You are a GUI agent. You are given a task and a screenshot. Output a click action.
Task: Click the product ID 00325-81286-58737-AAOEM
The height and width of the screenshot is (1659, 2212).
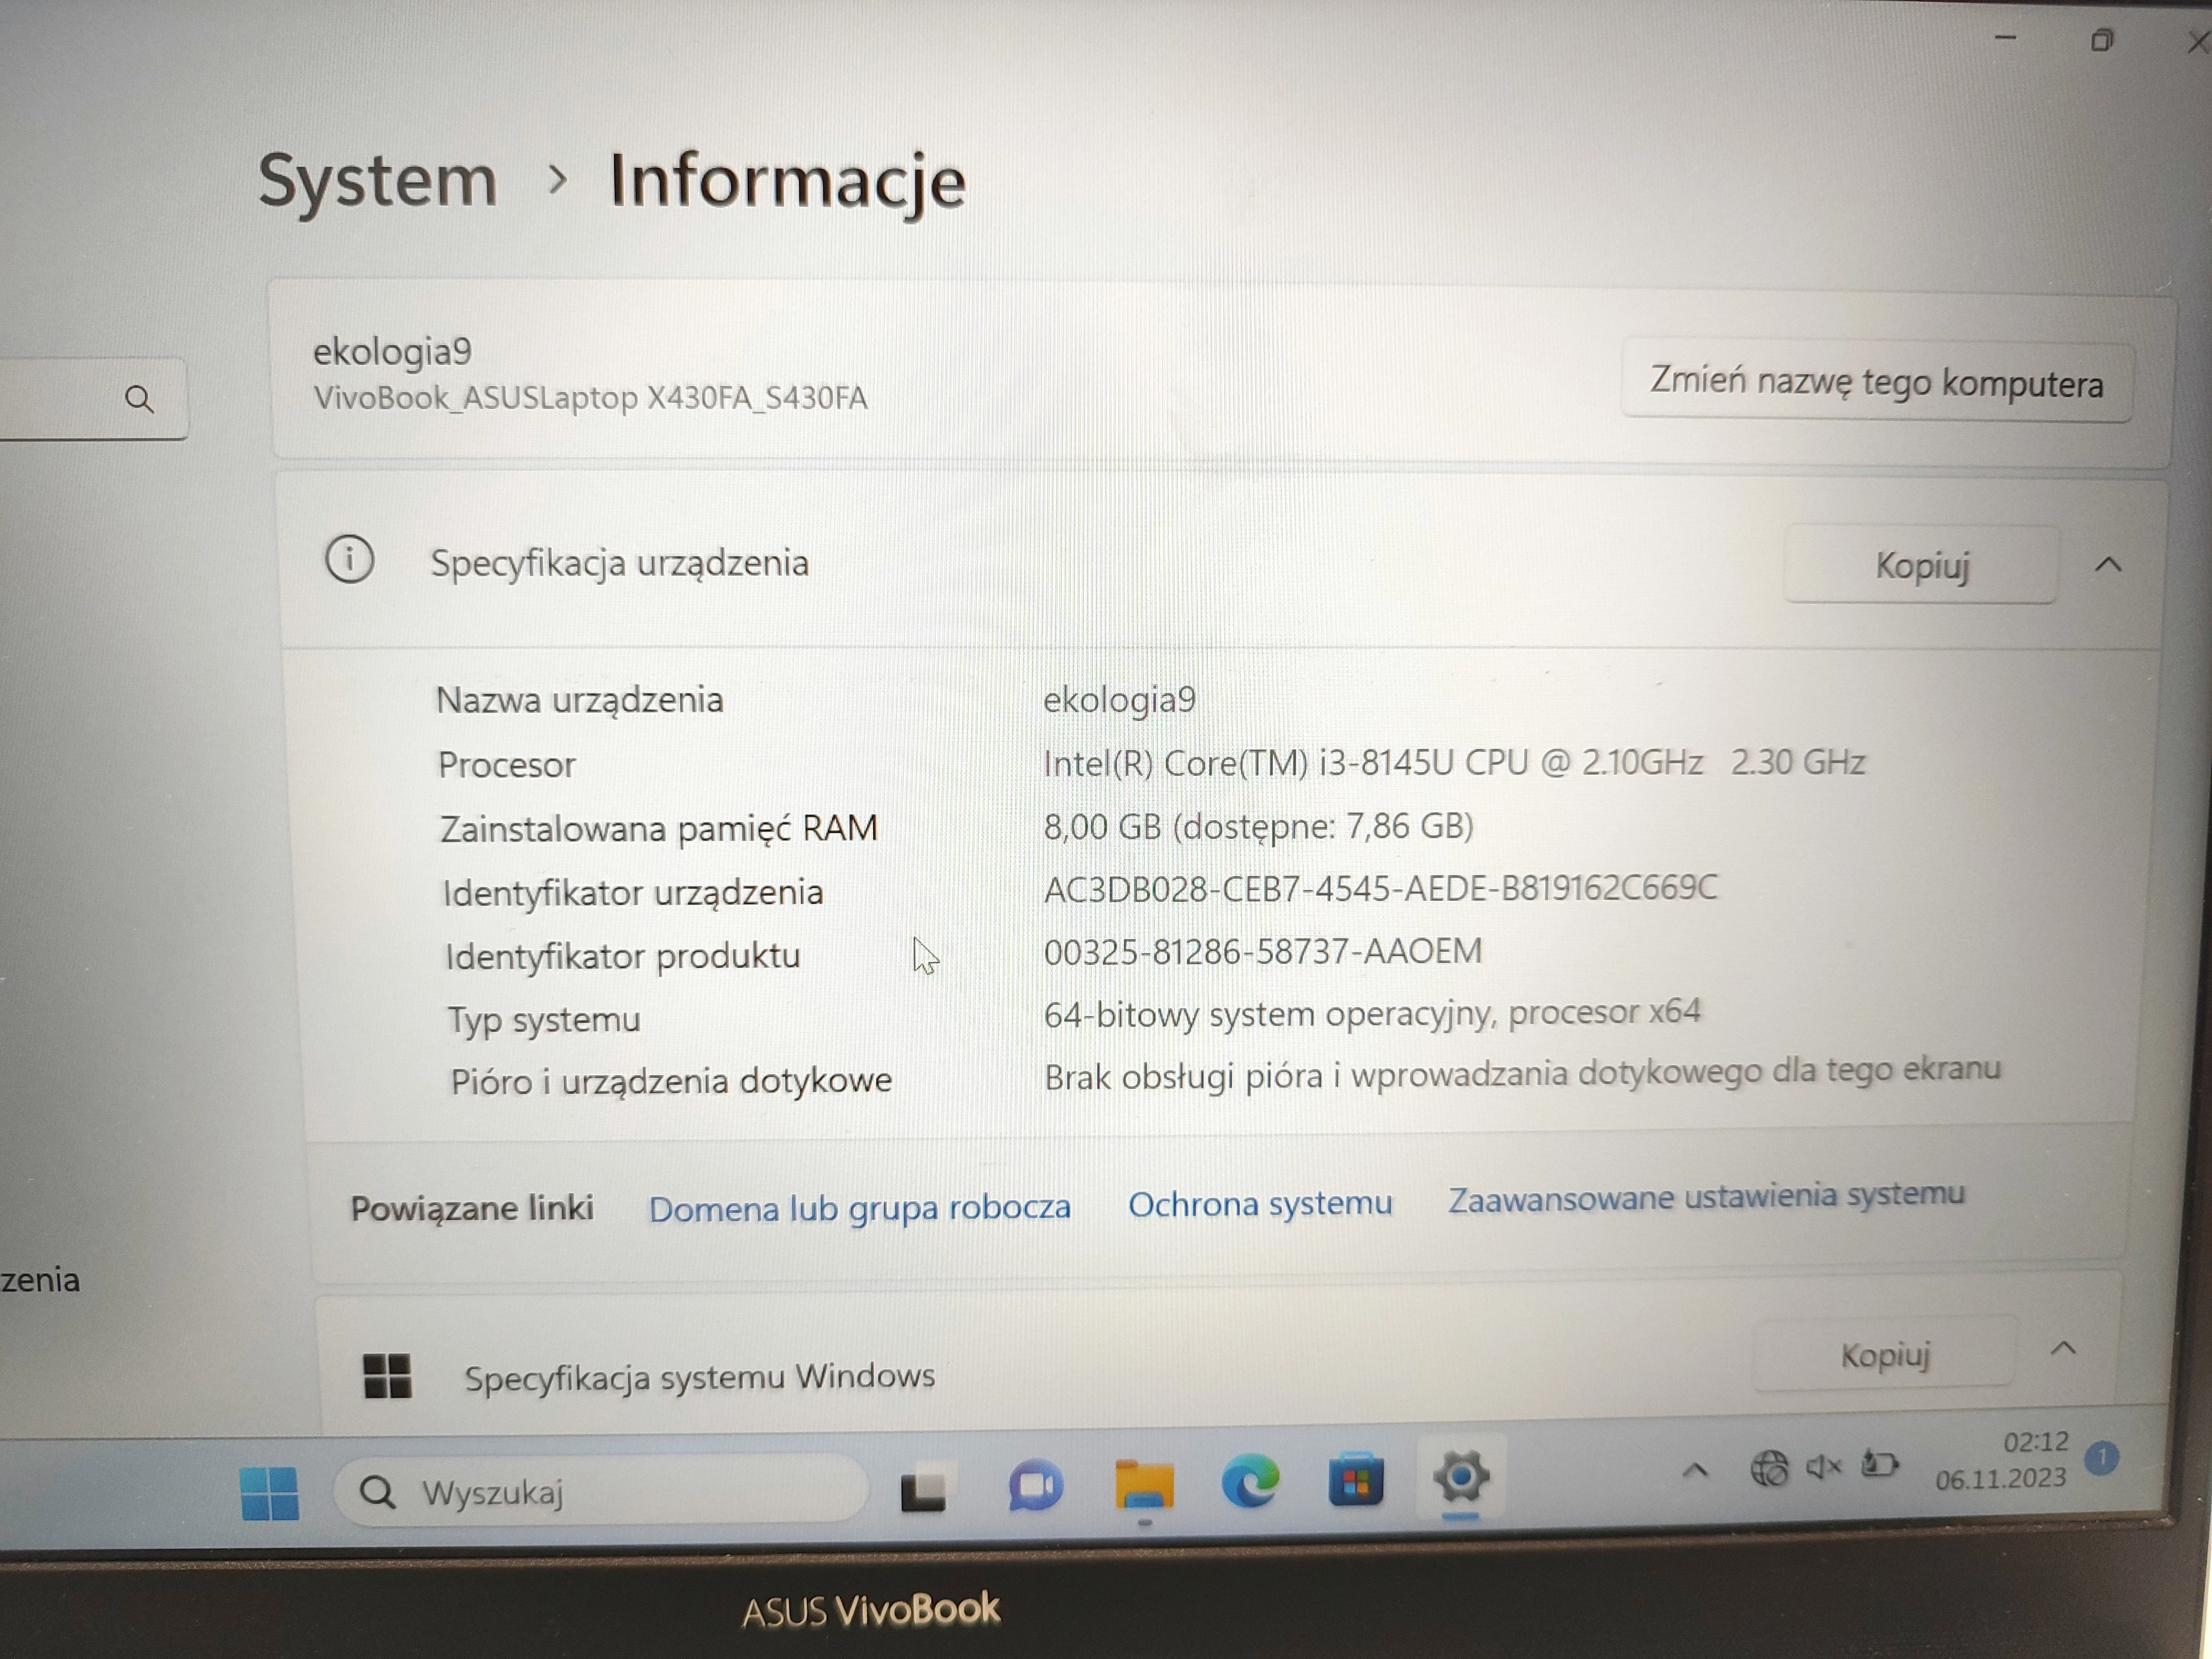1262,951
